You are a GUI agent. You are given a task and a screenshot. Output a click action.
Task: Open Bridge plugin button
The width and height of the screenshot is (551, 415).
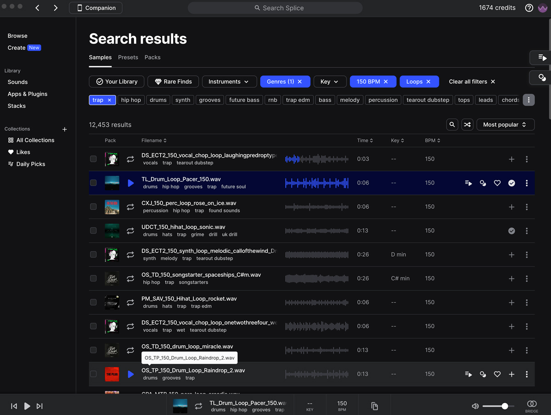click(x=532, y=406)
